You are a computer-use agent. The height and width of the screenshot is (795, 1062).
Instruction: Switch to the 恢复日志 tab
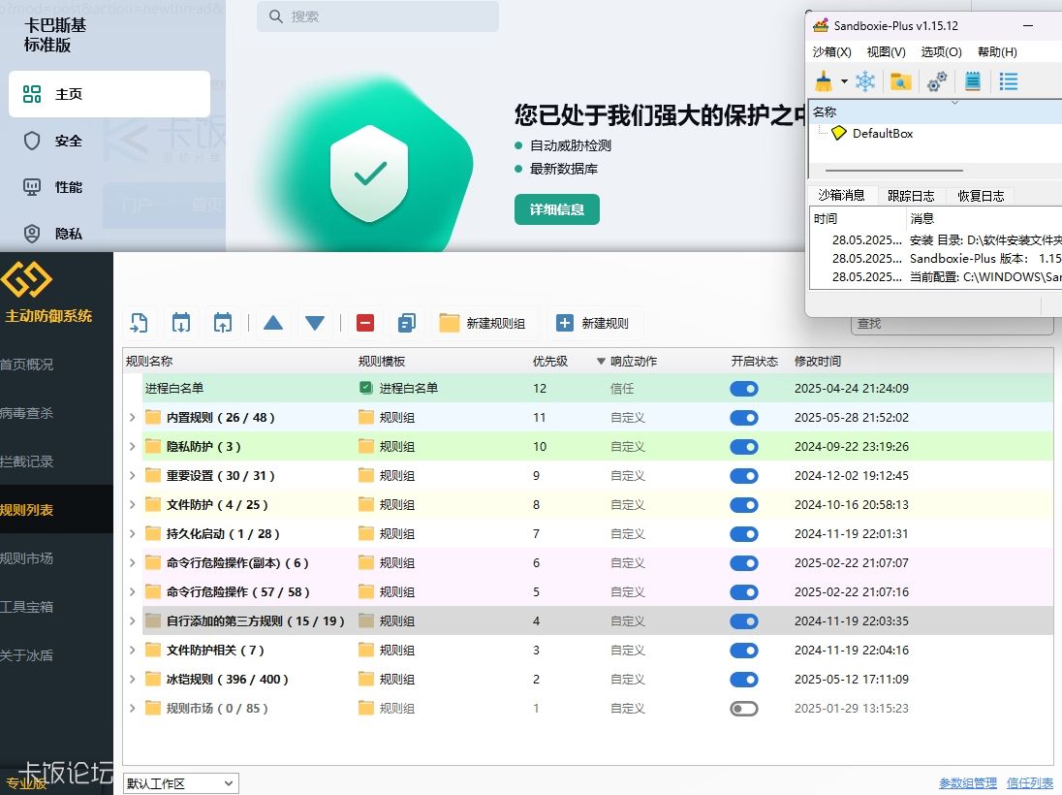tap(981, 196)
